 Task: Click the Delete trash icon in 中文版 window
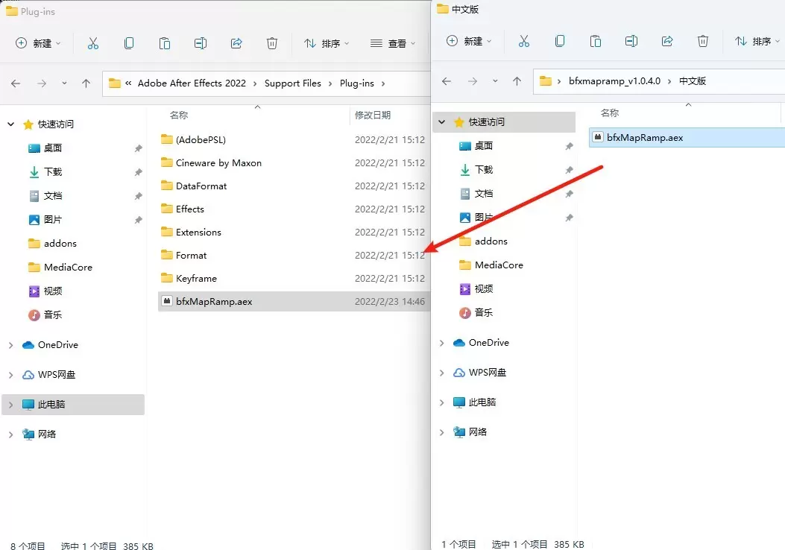coord(703,41)
